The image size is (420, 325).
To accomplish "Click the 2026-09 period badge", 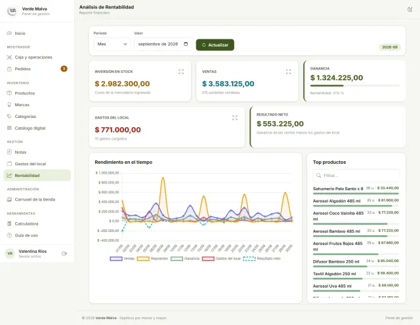I will pos(390,47).
